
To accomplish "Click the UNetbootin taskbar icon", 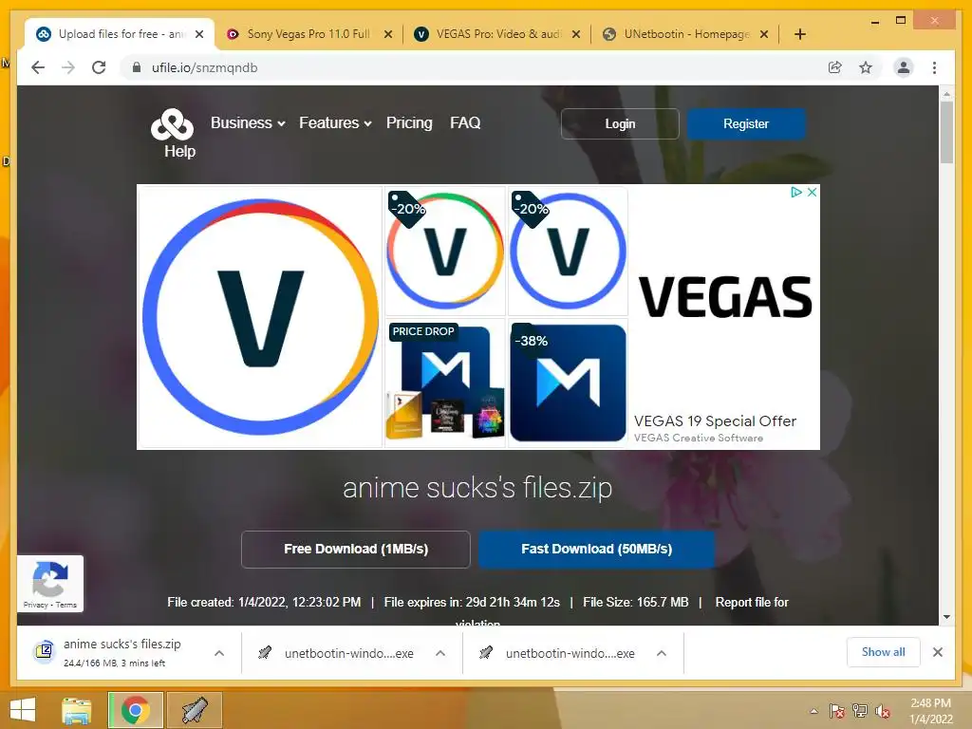I will pos(194,710).
